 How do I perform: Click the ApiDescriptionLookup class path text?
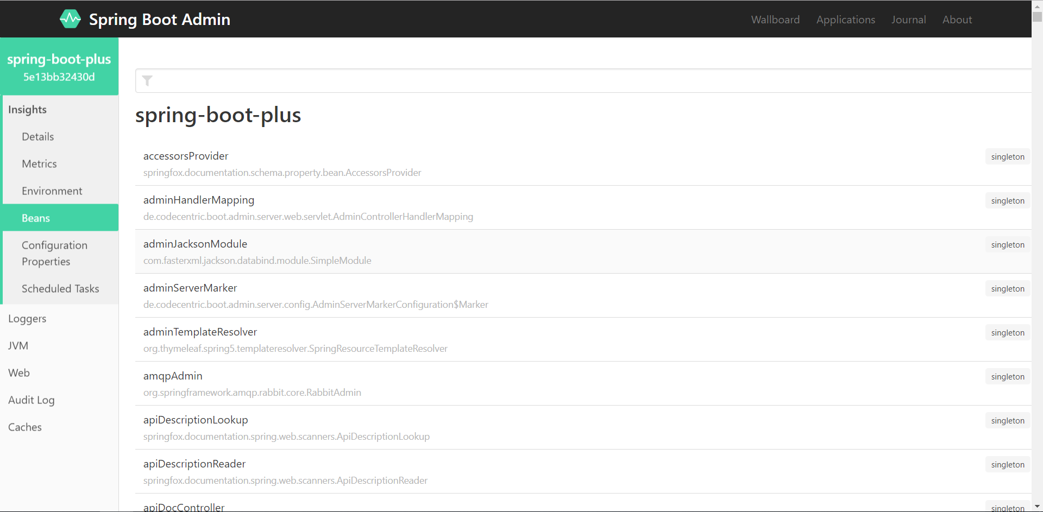click(286, 437)
